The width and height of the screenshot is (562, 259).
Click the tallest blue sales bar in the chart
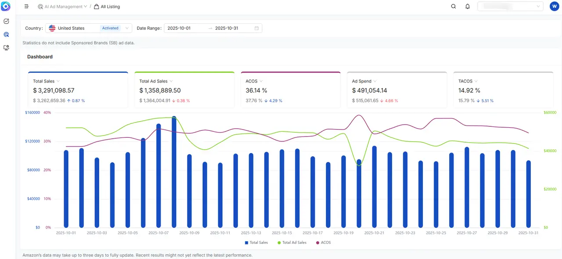pyautogui.click(x=174, y=176)
